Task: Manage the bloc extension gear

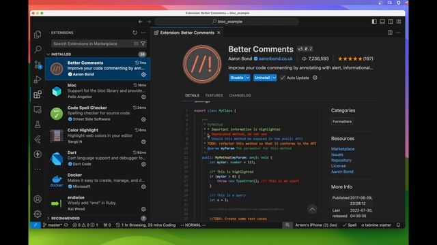Action: pyautogui.click(x=143, y=97)
